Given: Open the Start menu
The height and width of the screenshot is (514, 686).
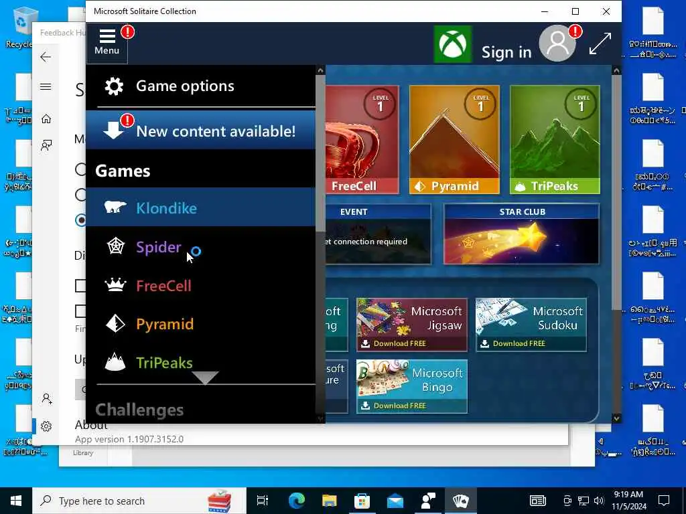Looking at the screenshot, I should coord(16,501).
